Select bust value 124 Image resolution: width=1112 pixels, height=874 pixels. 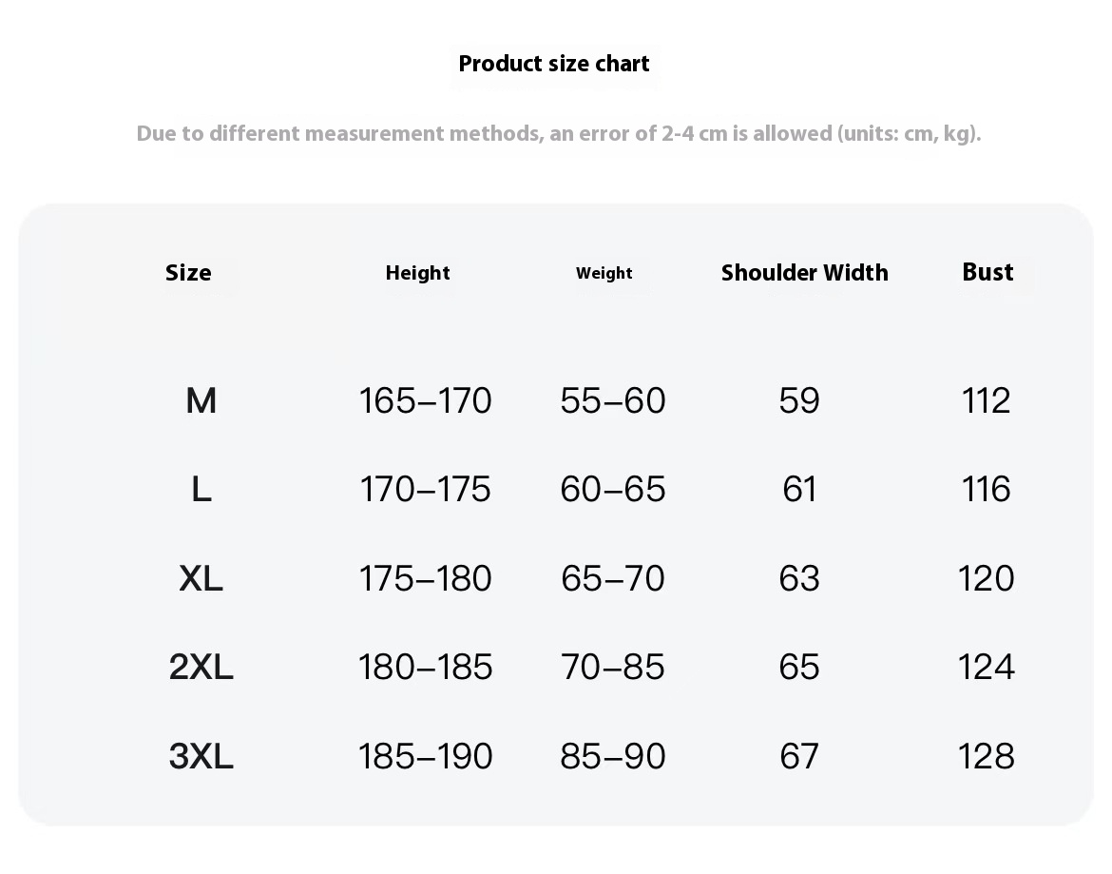click(986, 667)
